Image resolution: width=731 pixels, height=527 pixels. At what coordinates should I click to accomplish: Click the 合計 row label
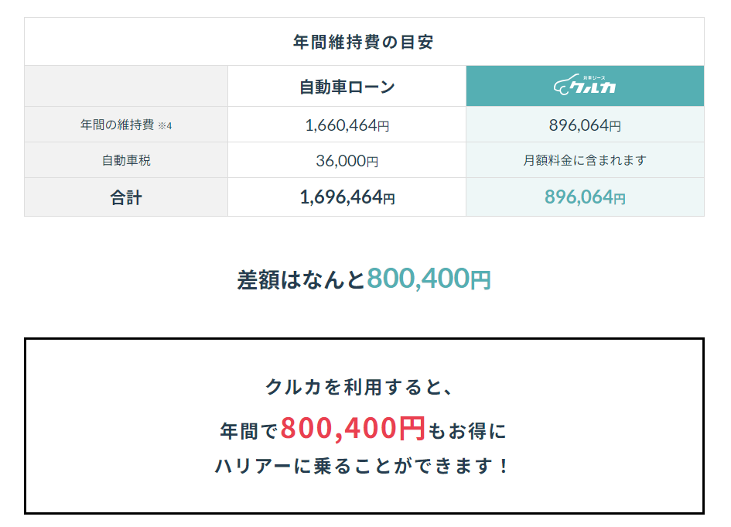click(x=126, y=197)
